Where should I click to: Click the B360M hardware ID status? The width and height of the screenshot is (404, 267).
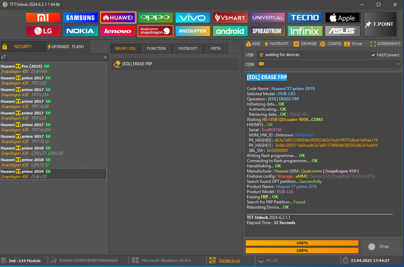click(84, 260)
